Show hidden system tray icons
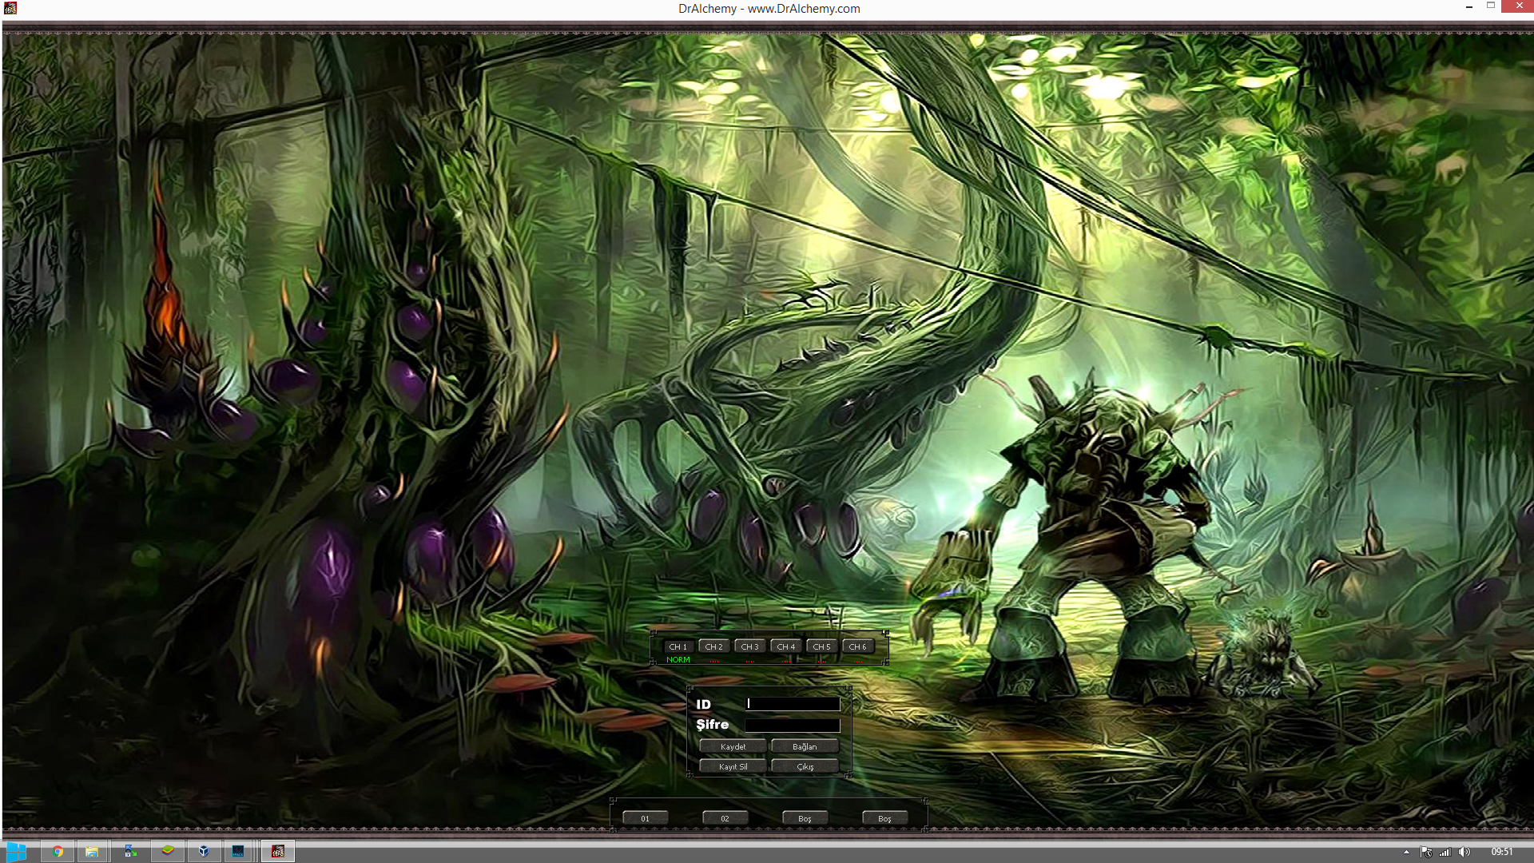1534x863 pixels. pyautogui.click(x=1407, y=852)
